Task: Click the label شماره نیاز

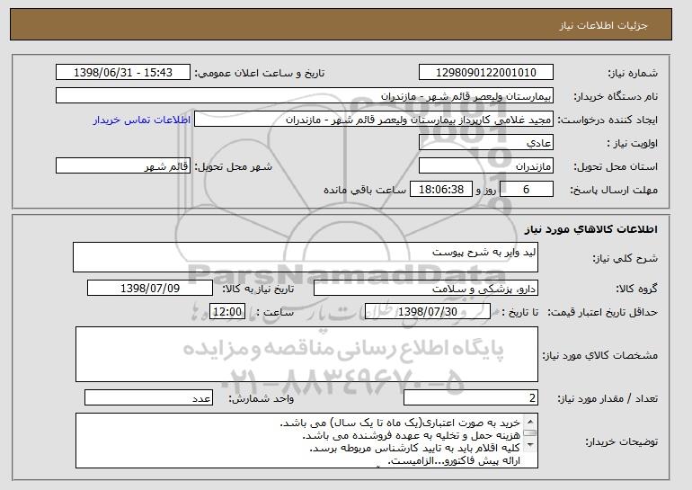Action: point(633,73)
